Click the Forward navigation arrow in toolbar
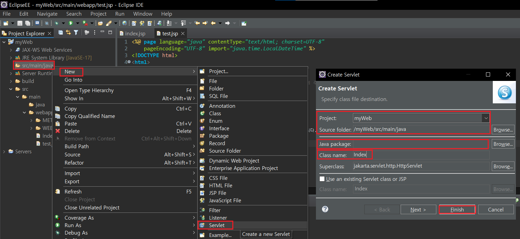 pyautogui.click(x=227, y=23)
